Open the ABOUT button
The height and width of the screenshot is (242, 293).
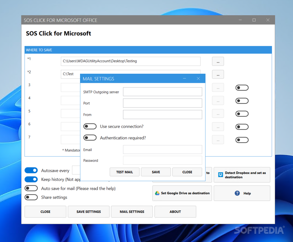[x=175, y=212]
